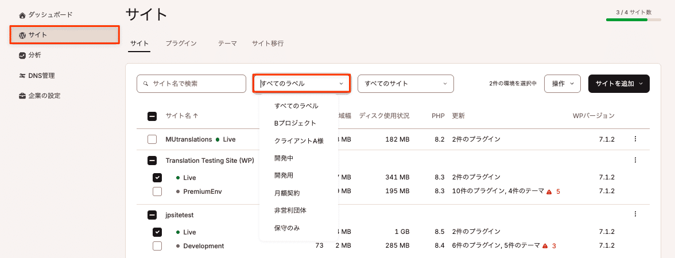Click the magnifier icon in search field
The width and height of the screenshot is (675, 258).
click(146, 84)
